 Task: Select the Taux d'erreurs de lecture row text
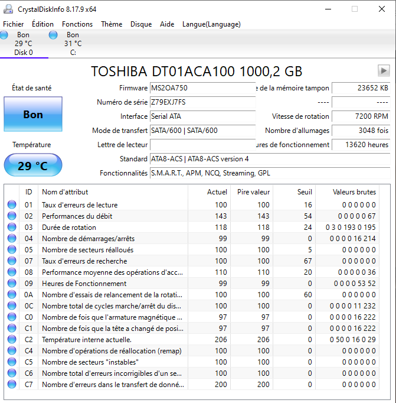click(80, 205)
